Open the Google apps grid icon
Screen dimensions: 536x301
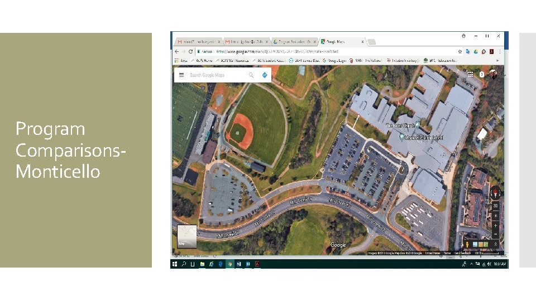(470, 74)
